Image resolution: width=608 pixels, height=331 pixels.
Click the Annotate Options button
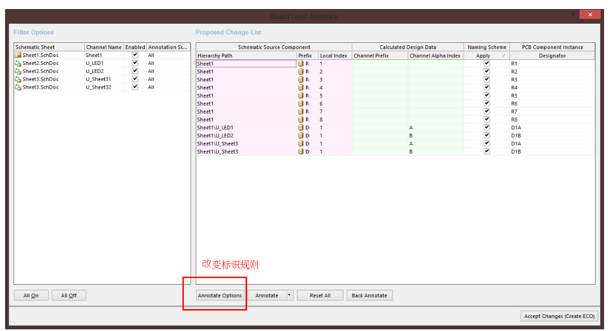pos(220,295)
